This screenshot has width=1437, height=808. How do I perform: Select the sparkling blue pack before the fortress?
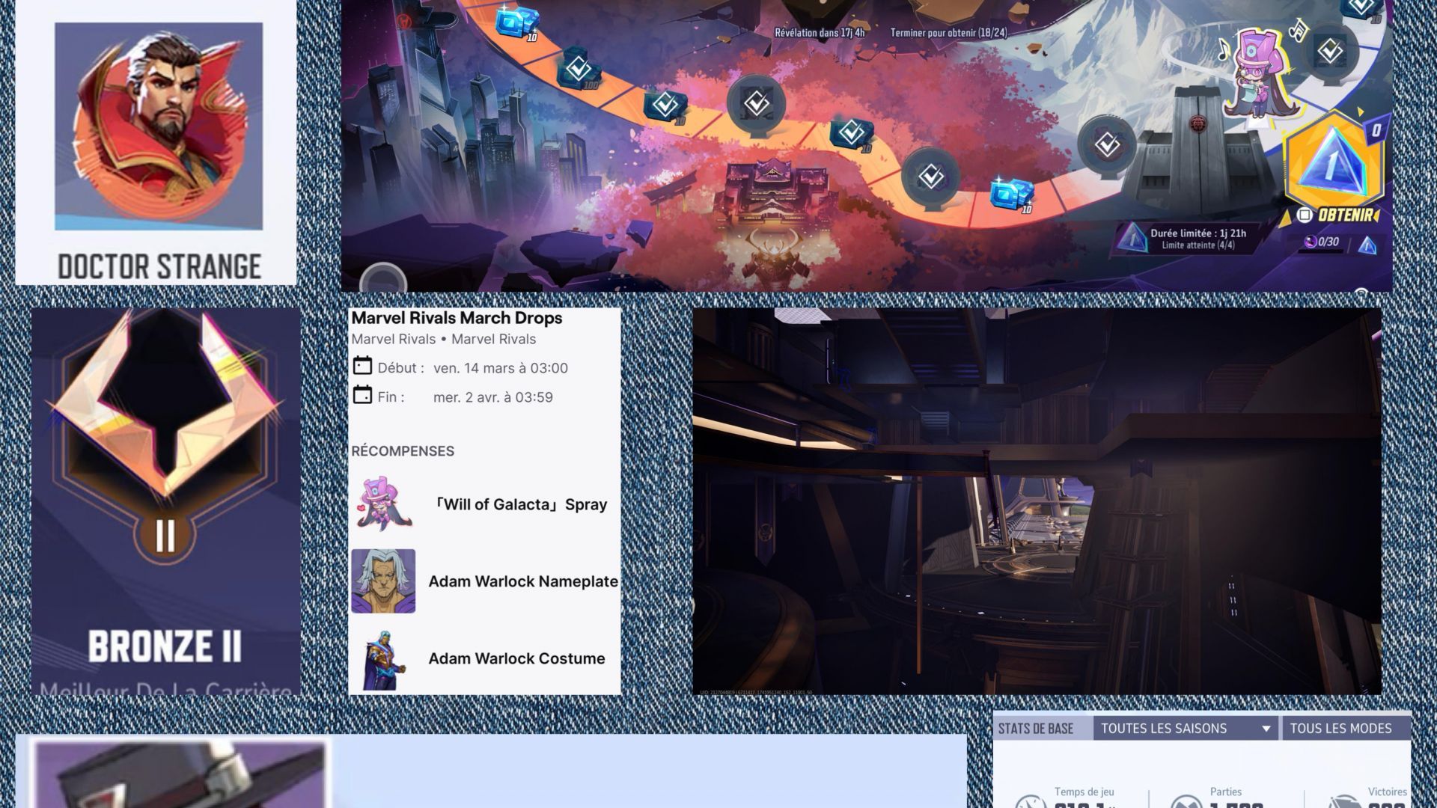coord(1011,194)
